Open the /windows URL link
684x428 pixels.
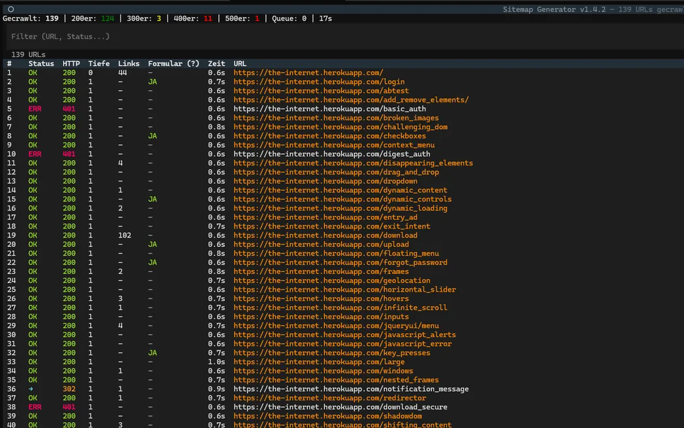[x=323, y=370]
